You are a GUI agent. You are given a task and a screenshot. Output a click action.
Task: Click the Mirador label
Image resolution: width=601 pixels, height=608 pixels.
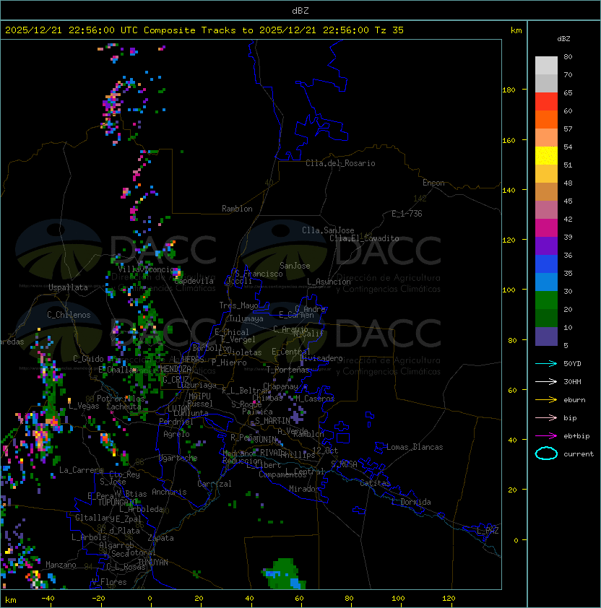[x=304, y=489]
